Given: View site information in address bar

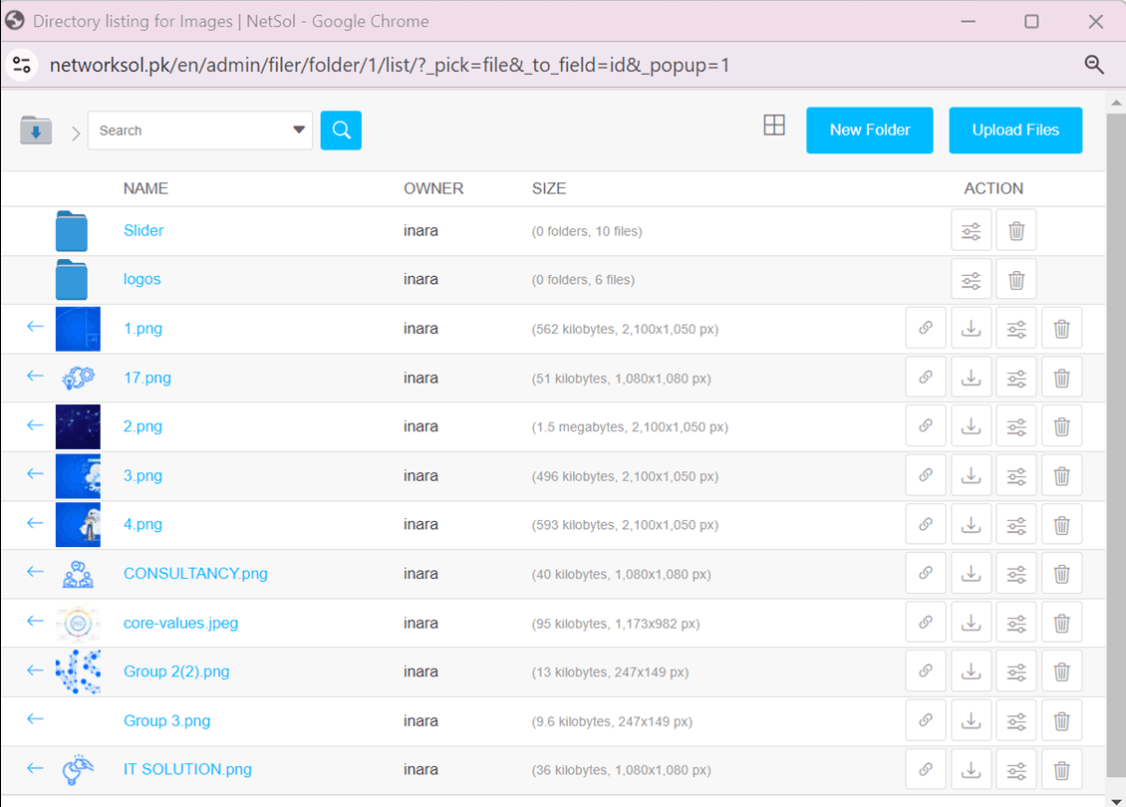Looking at the screenshot, I should [22, 65].
